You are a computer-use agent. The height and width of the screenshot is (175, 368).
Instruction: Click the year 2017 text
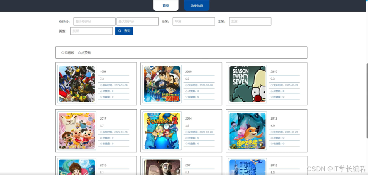(x=103, y=118)
